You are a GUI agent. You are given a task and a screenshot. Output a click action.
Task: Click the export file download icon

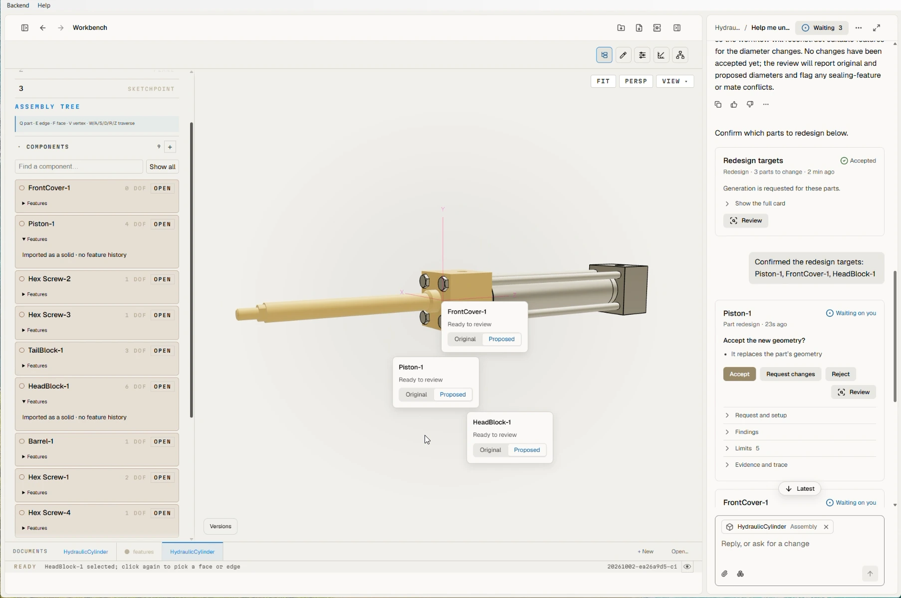click(639, 28)
